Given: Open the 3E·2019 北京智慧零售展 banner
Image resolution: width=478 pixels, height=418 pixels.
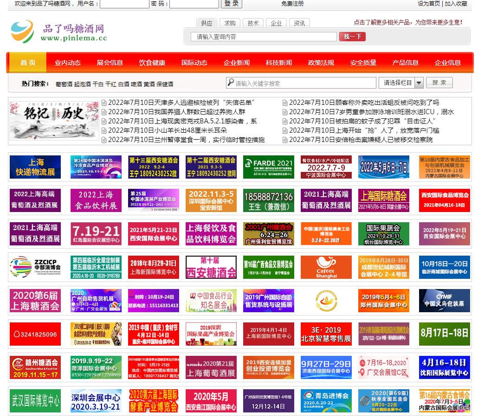Looking at the screenshot, I should [326, 334].
